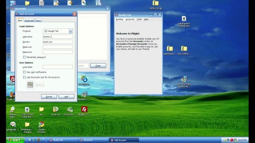
Task: Tick the New mail notifications checkbox
Action: click(x=24, y=72)
